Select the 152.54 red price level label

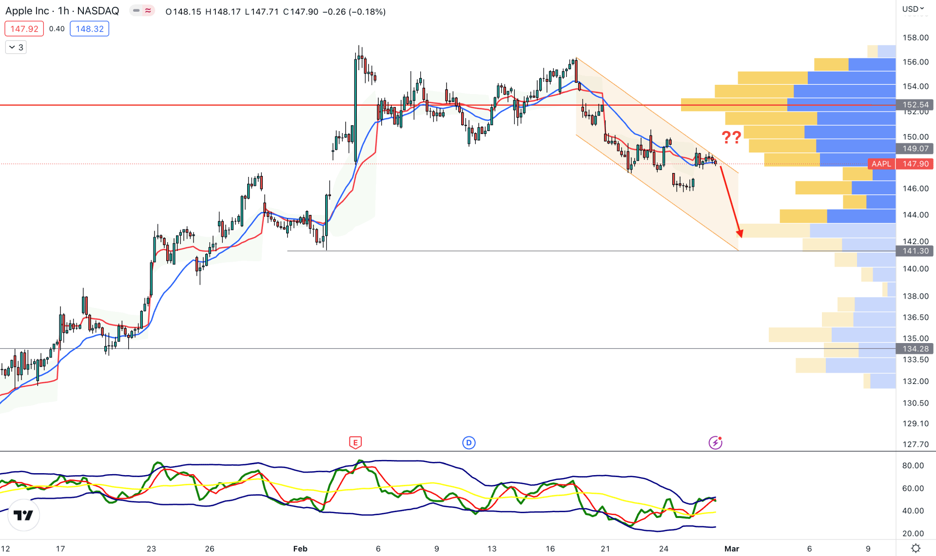coord(915,105)
